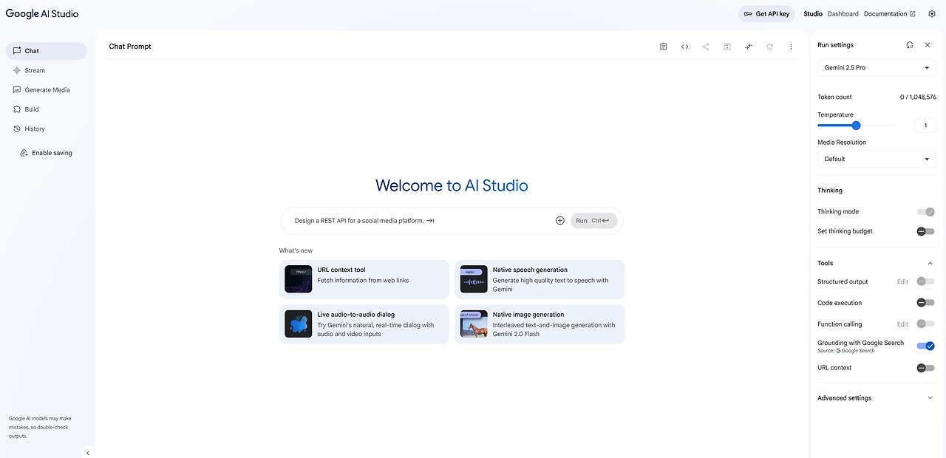Open the Gemini 2.5 Pro model dropdown

pos(877,68)
